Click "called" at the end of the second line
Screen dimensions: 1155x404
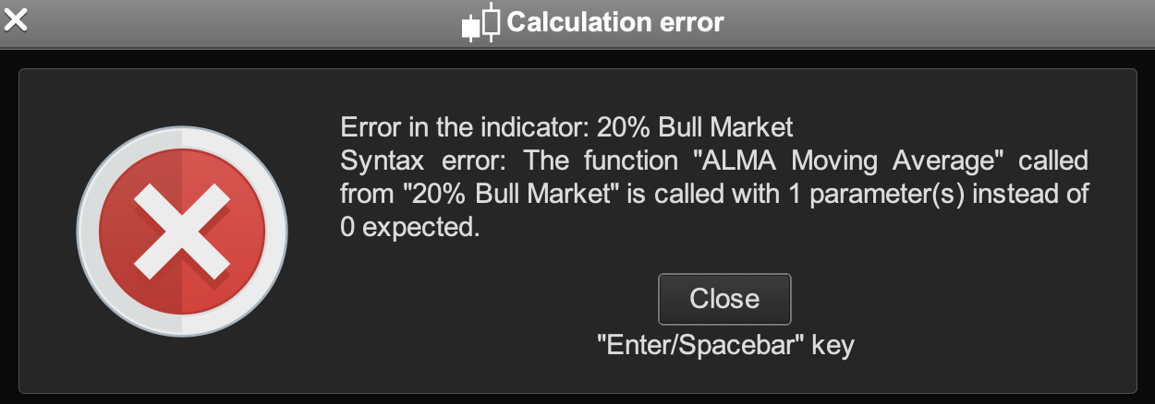[x=1052, y=161]
